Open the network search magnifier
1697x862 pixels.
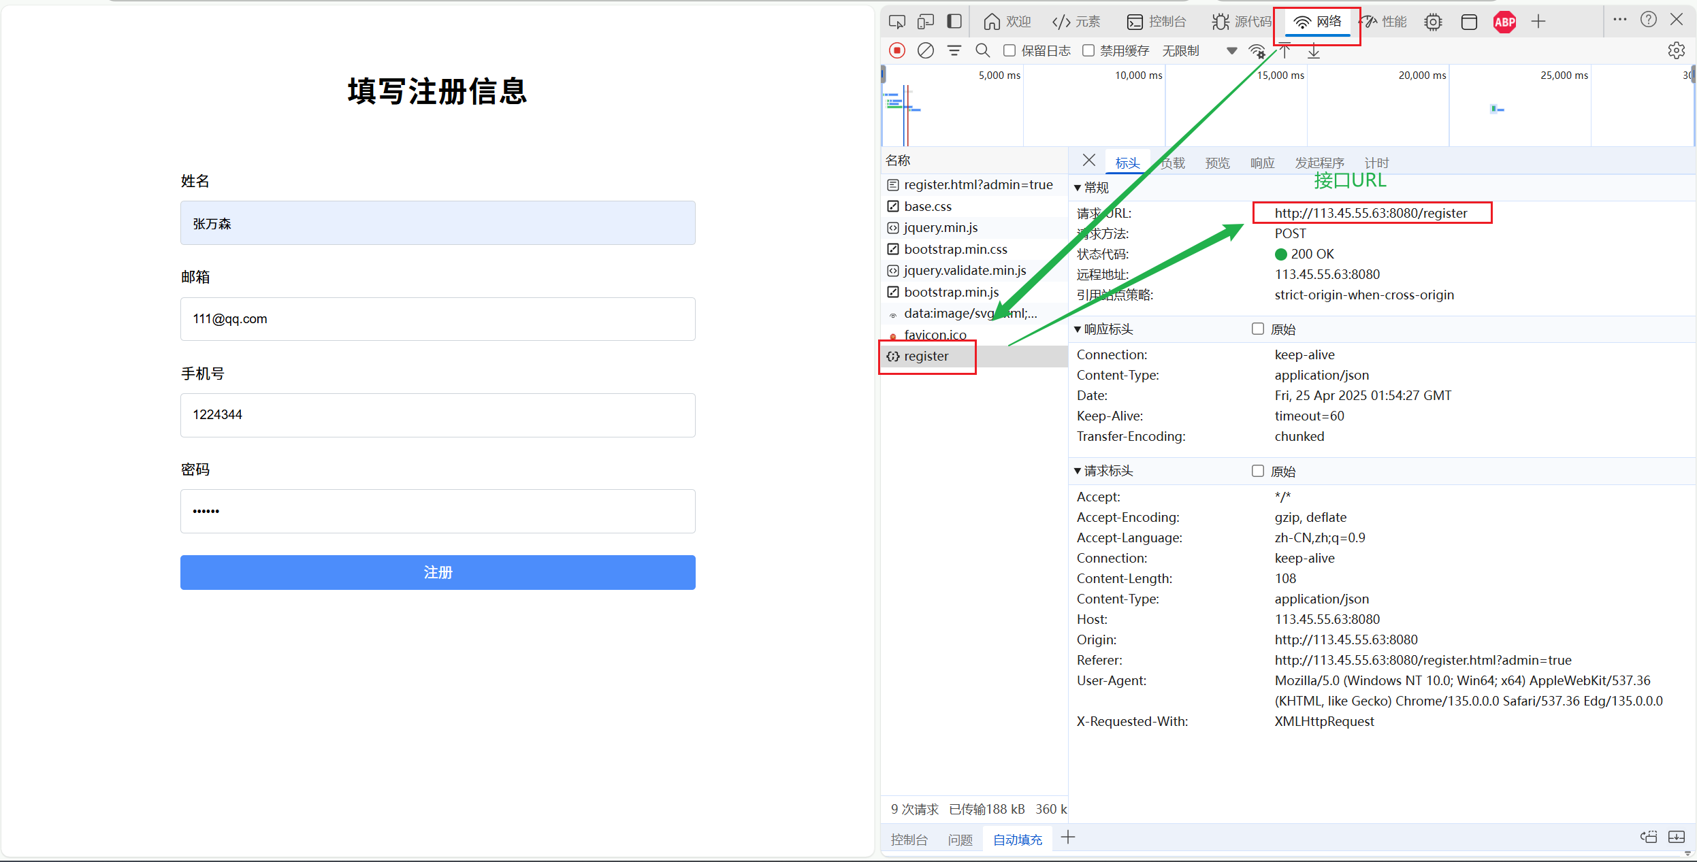tap(982, 50)
